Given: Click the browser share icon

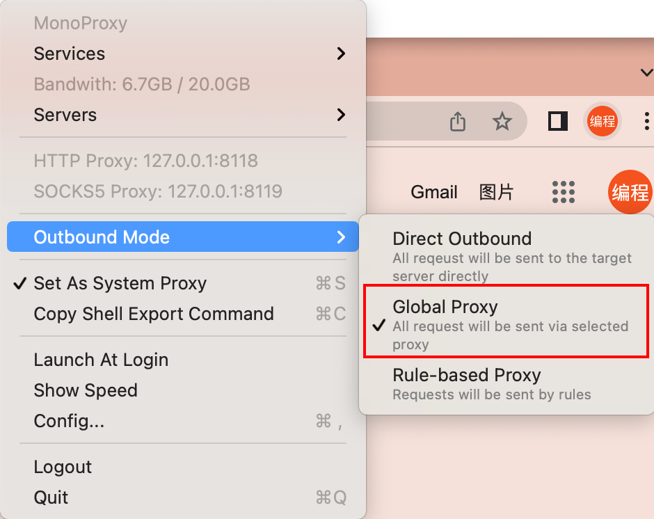Looking at the screenshot, I should (x=457, y=122).
